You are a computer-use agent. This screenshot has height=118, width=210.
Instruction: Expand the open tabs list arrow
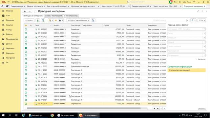tap(208, 6)
